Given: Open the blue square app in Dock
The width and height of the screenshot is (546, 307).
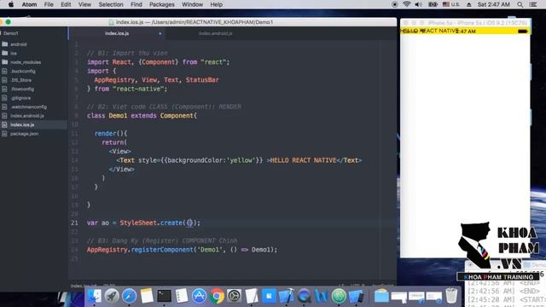Looking at the screenshot, I should 269,296.
